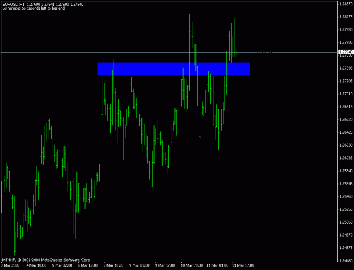
Task: Click the 1.24675 price axis label
Action: (x=346, y=248)
